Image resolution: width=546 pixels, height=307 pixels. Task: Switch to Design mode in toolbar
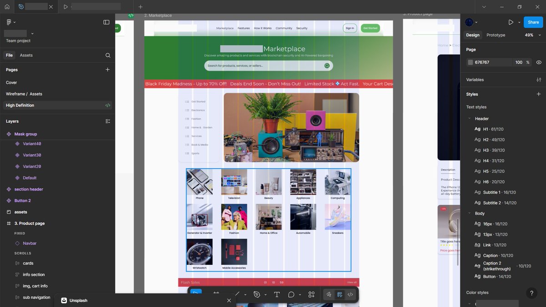pos(339,295)
